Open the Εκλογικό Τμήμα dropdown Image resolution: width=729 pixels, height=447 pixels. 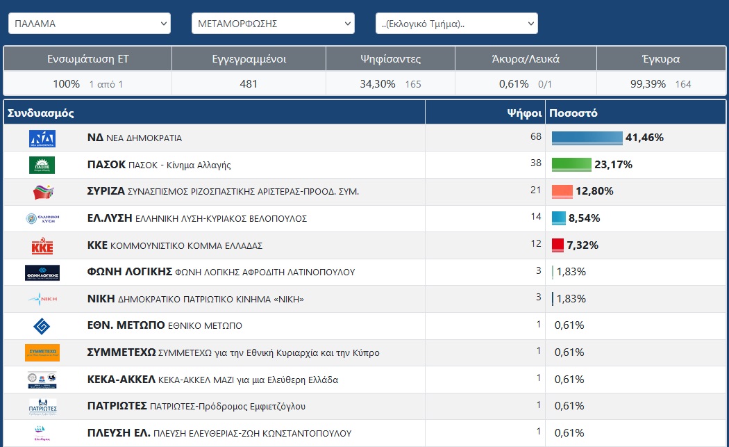tap(457, 23)
